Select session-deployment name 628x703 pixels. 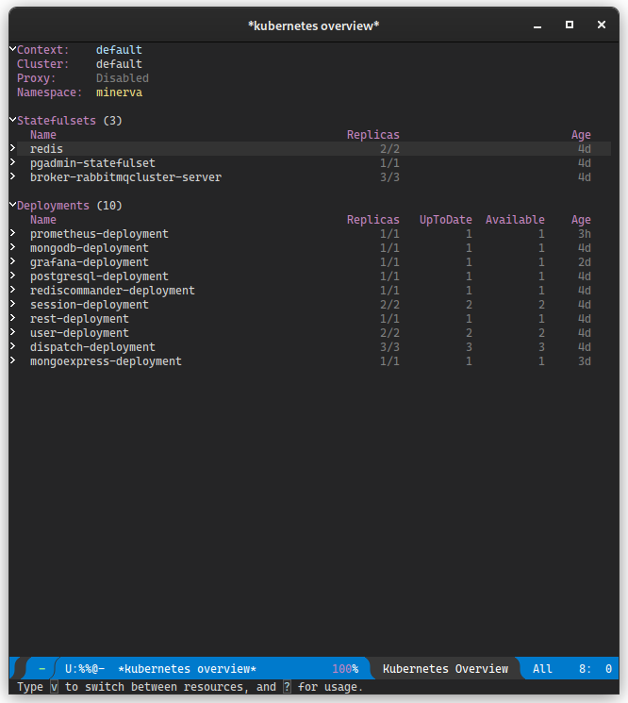point(90,305)
